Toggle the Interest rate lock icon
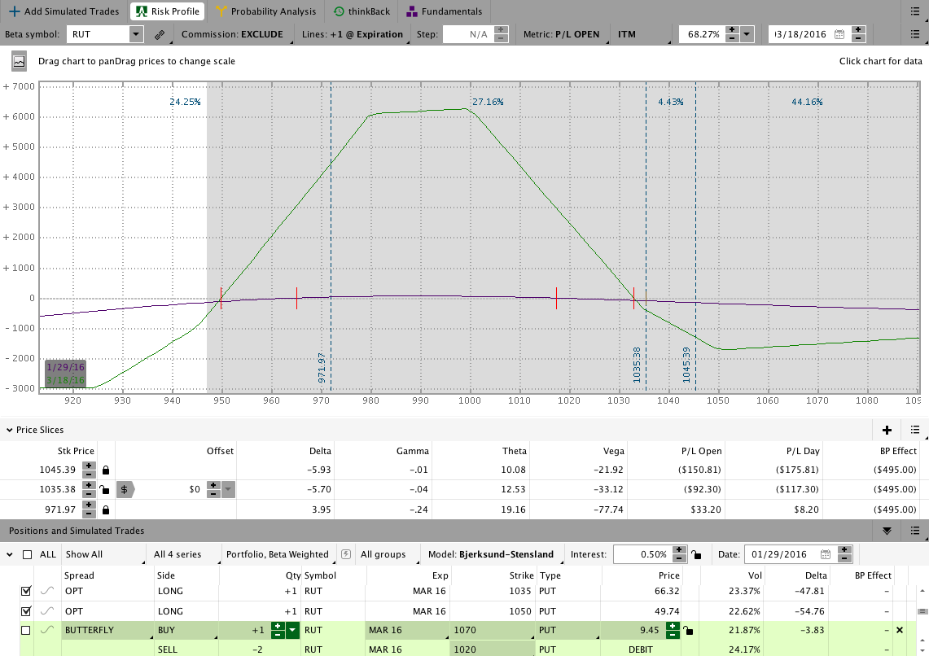The image size is (929, 656). coord(695,555)
